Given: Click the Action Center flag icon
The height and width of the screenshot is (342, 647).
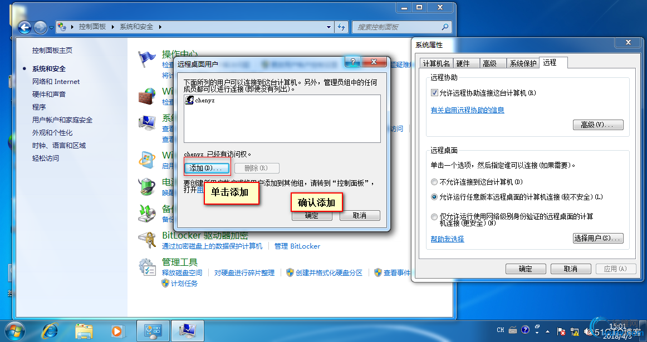Looking at the screenshot, I should (x=146, y=59).
